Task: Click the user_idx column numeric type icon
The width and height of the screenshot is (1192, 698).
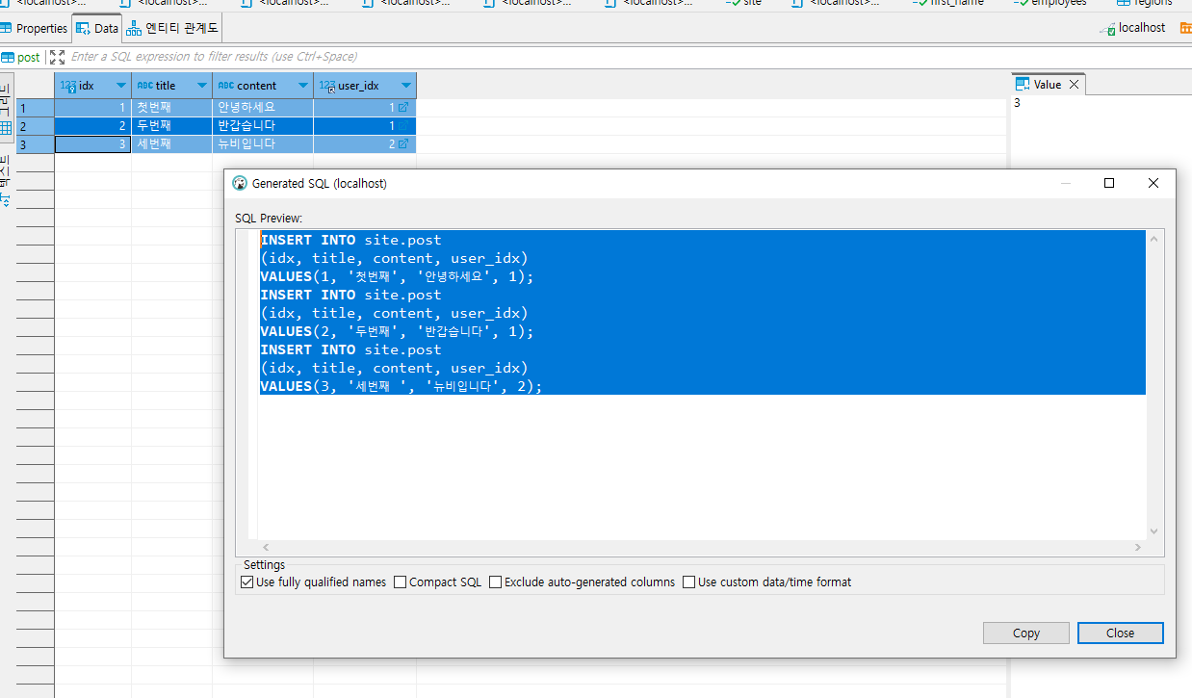Action: tap(327, 86)
